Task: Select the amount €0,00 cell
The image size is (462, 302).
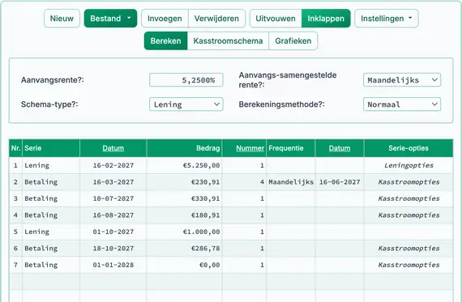Action: point(185,265)
